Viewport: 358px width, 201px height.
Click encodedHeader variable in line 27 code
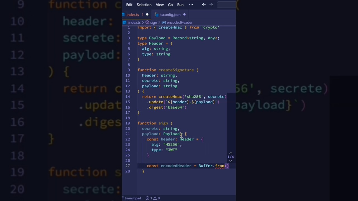[x=176, y=166]
